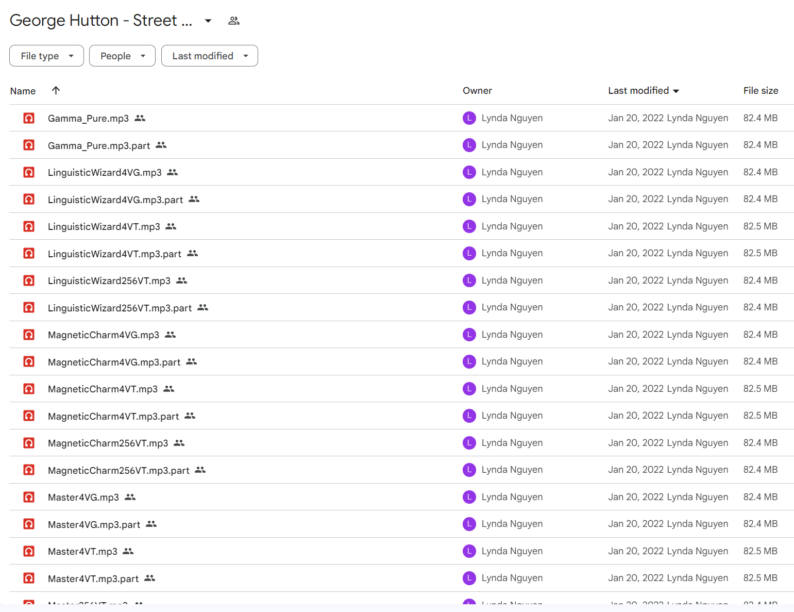
Task: Click the audio icon for MagneticCharm256VT.mp3
Action: point(29,443)
